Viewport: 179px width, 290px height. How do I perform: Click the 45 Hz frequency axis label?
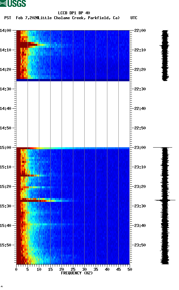(x=118, y=270)
